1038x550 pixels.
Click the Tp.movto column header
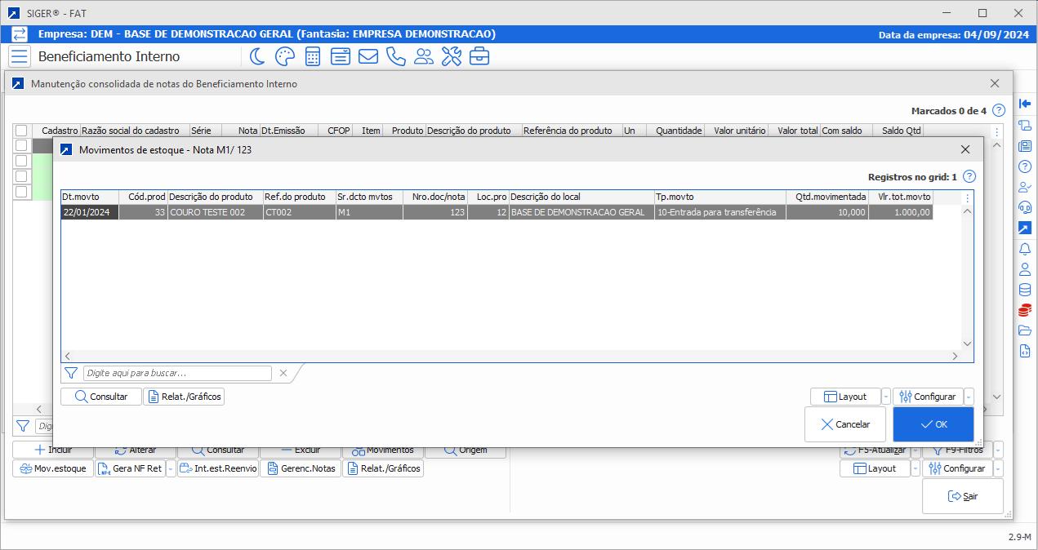tap(719, 197)
